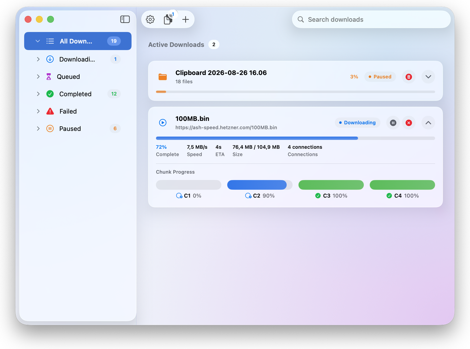Click the list icon beside All Downloads
Viewport: 470px width, 349px height.
tap(50, 41)
